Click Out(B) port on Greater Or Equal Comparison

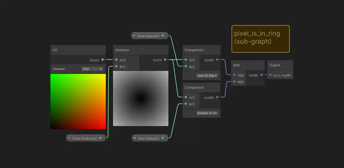tap(217, 97)
